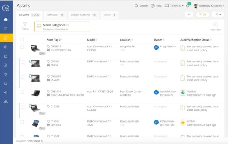The height and width of the screenshot is (144, 228).
Task: Open the Ticketing dropdown menu
Action: [x=174, y=6]
